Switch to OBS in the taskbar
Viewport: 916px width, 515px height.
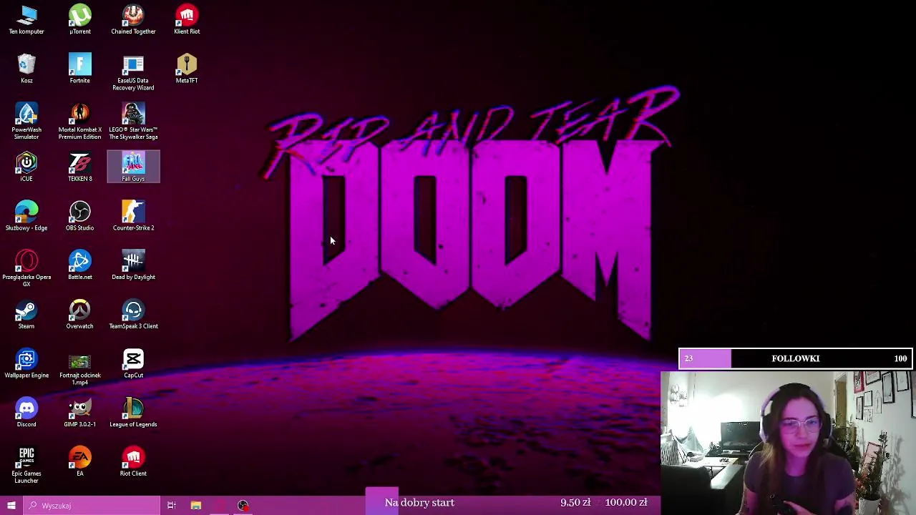[243, 506]
